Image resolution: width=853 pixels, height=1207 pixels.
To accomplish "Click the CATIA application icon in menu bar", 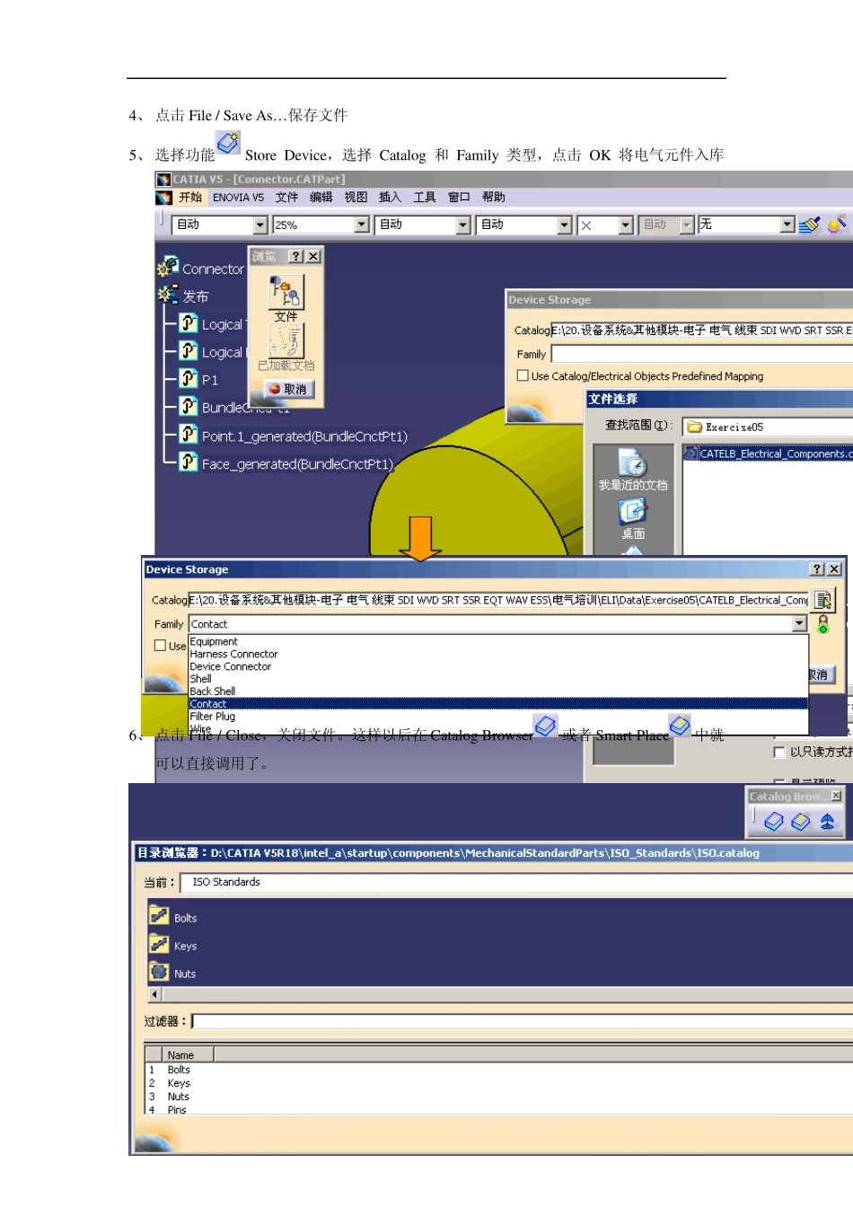I will 163,198.
